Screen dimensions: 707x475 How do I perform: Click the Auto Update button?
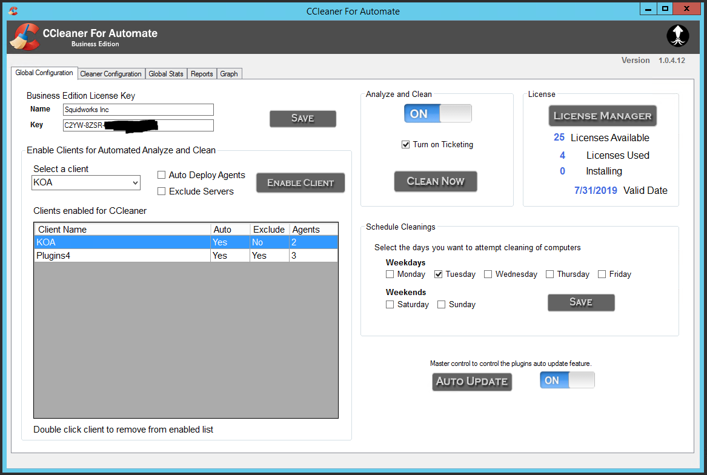(x=472, y=382)
